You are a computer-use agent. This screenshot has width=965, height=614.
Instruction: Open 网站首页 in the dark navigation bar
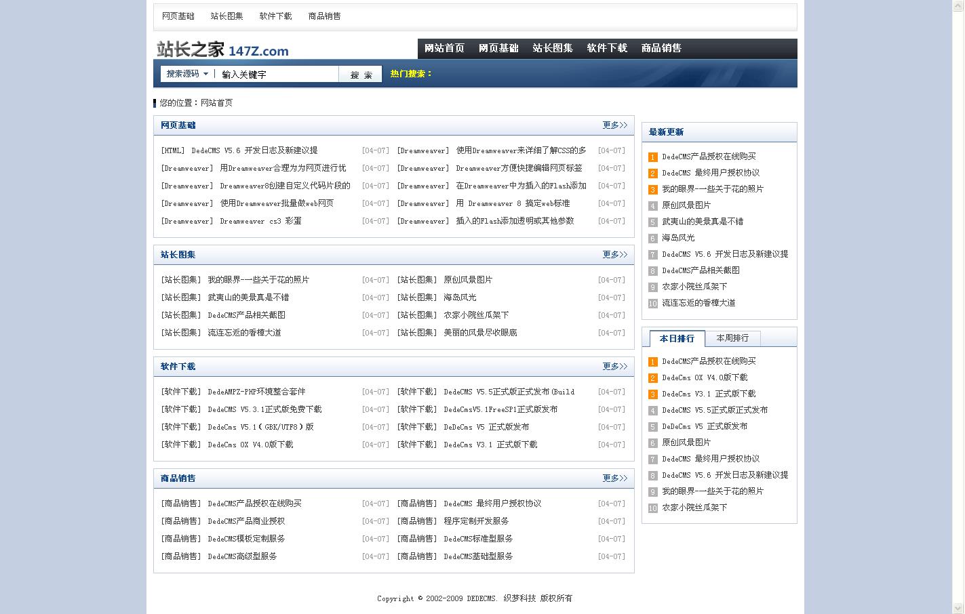(x=444, y=48)
